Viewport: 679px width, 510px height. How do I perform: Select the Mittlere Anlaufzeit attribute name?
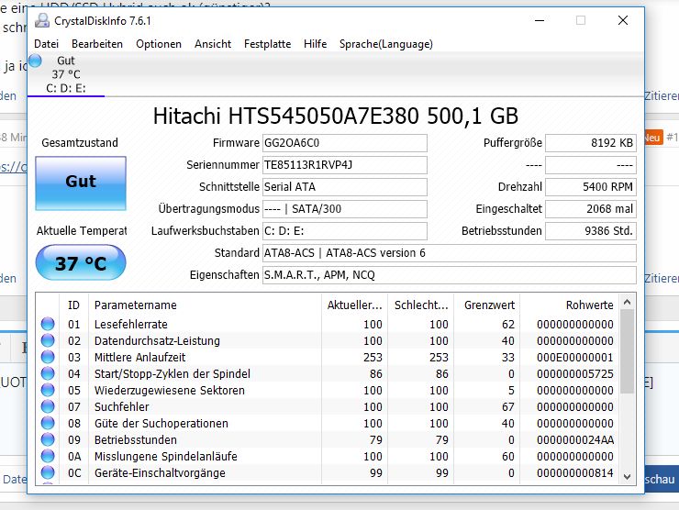(x=139, y=357)
